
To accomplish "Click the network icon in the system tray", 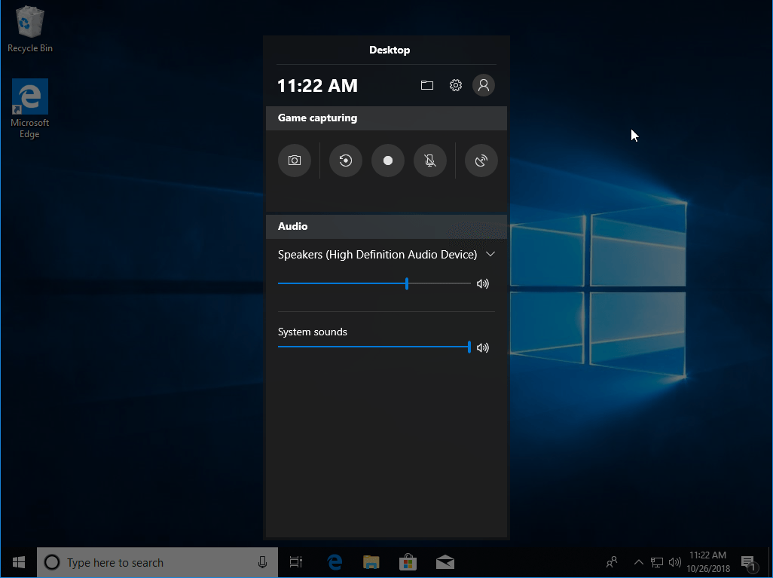I will tap(657, 562).
